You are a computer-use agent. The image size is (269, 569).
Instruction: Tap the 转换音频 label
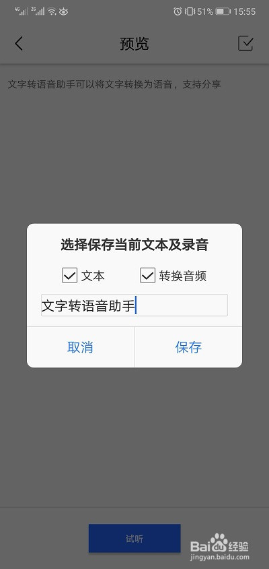pyautogui.click(x=183, y=276)
